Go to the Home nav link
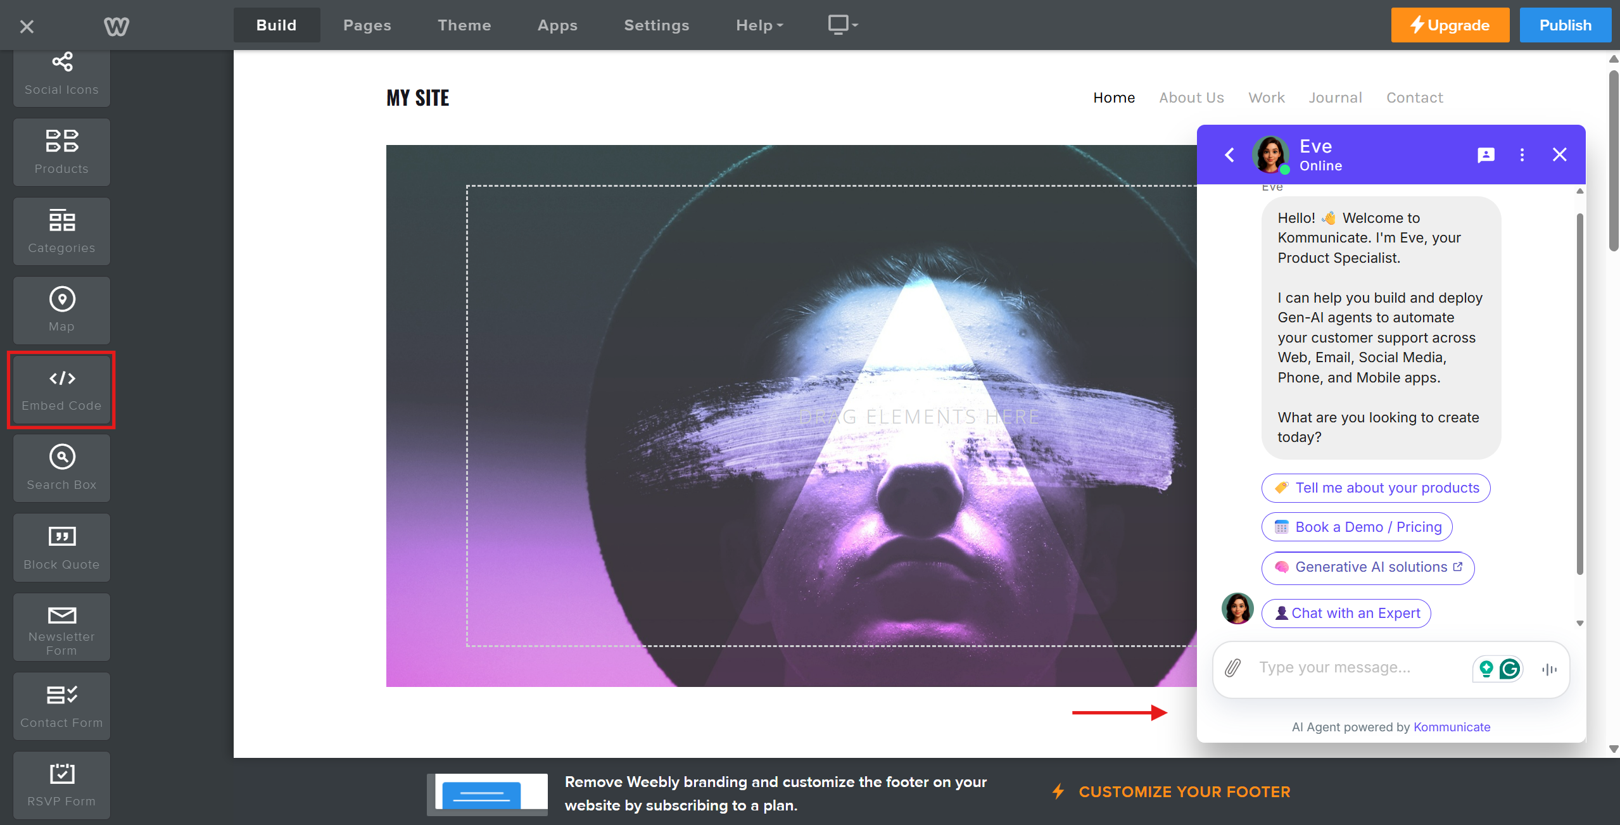Screen dimensions: 1620x825 click(x=1114, y=98)
